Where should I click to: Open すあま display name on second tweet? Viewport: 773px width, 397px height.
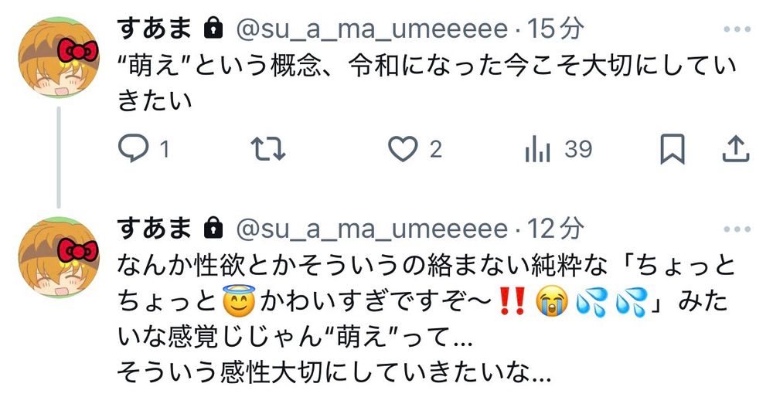pyautogui.click(x=155, y=228)
